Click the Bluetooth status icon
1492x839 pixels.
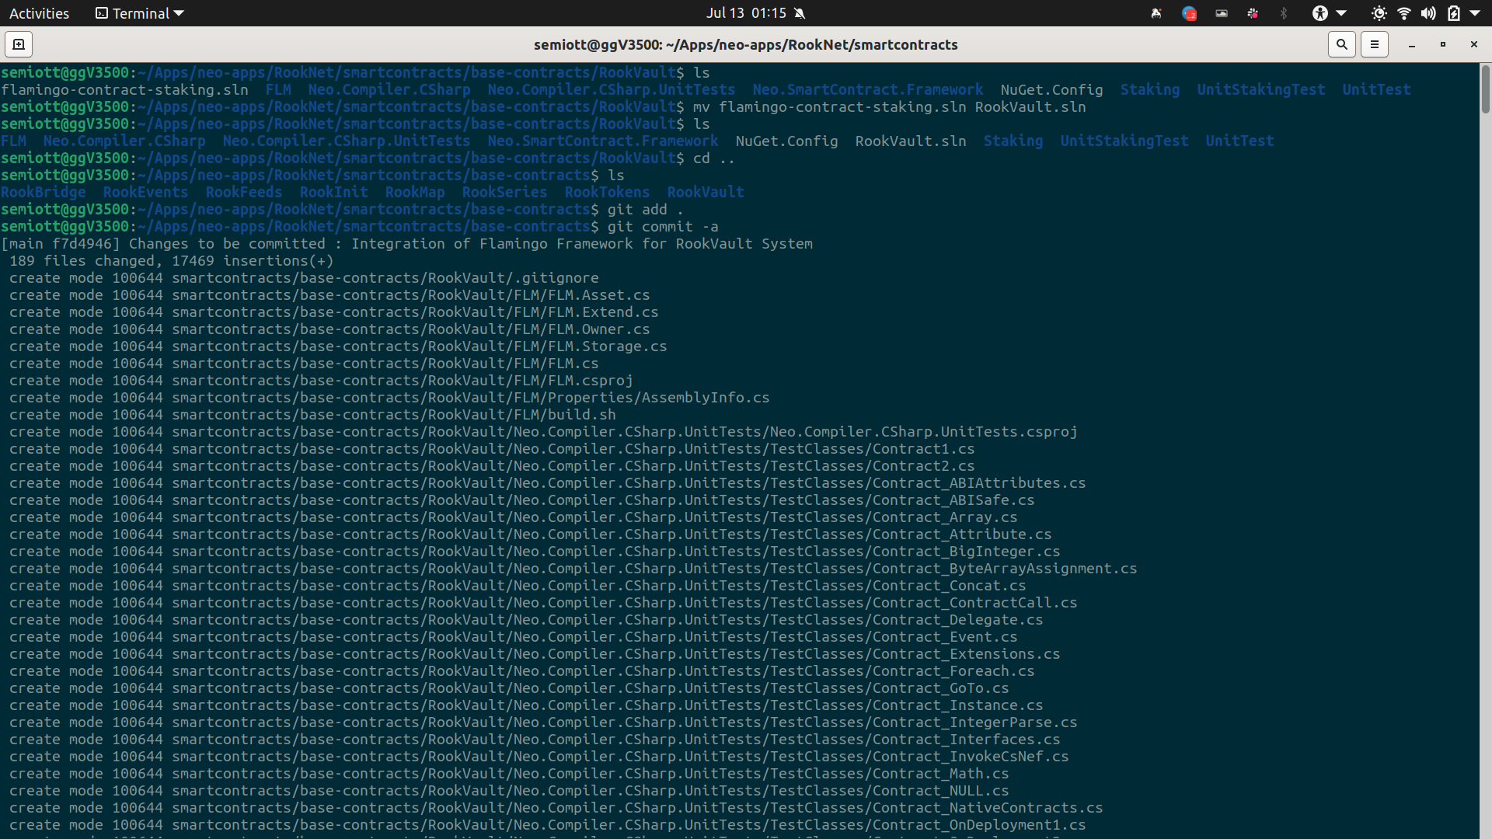(x=1284, y=13)
